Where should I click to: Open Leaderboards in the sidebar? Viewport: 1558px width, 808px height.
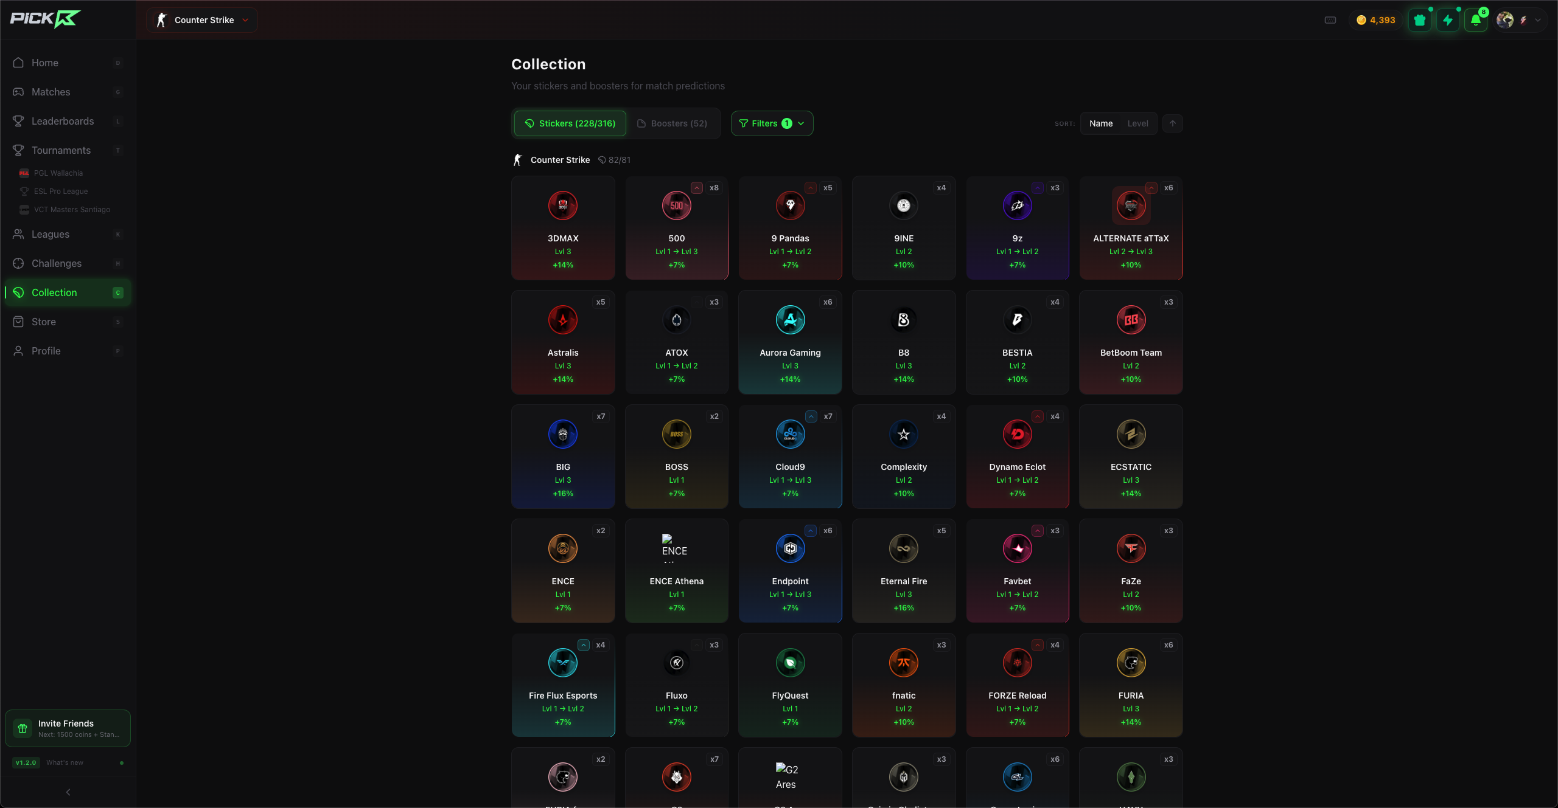click(x=63, y=121)
